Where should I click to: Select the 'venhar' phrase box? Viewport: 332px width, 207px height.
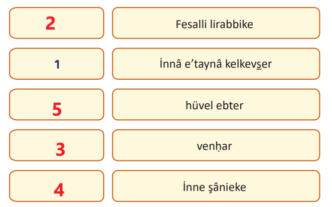(216, 145)
